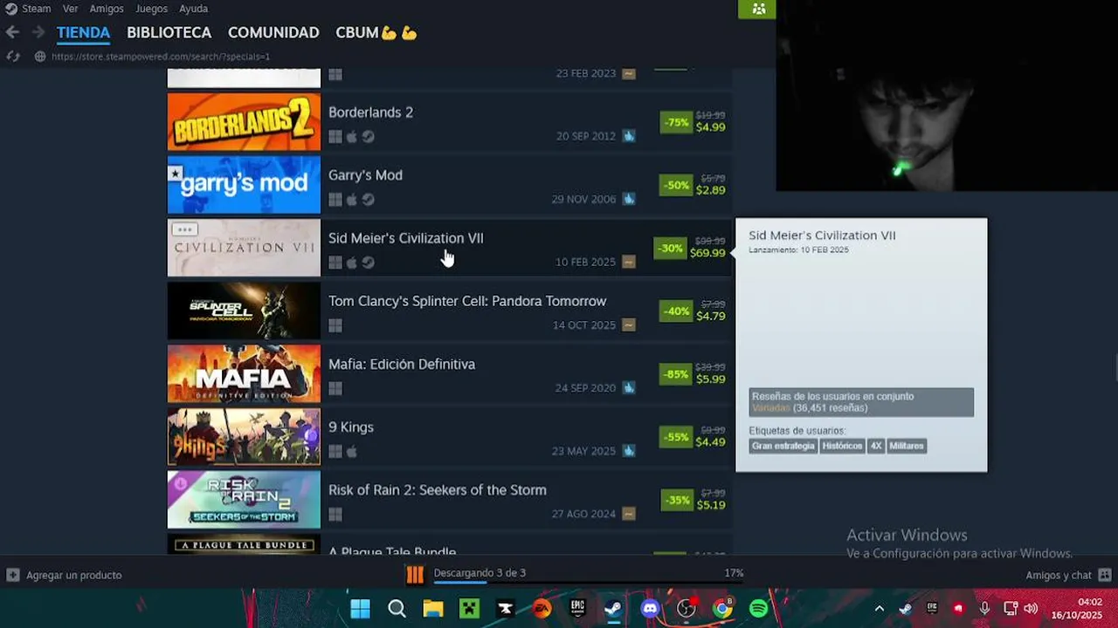The height and width of the screenshot is (628, 1118).
Task: Open Garry's Mod store listing
Action: [x=450, y=185]
